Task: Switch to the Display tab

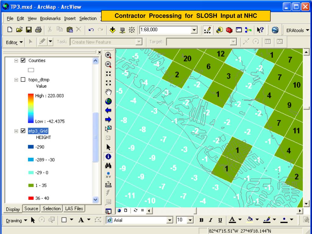Action: 13,209
